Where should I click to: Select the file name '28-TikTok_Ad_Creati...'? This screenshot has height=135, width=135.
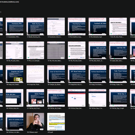point(55,108)
